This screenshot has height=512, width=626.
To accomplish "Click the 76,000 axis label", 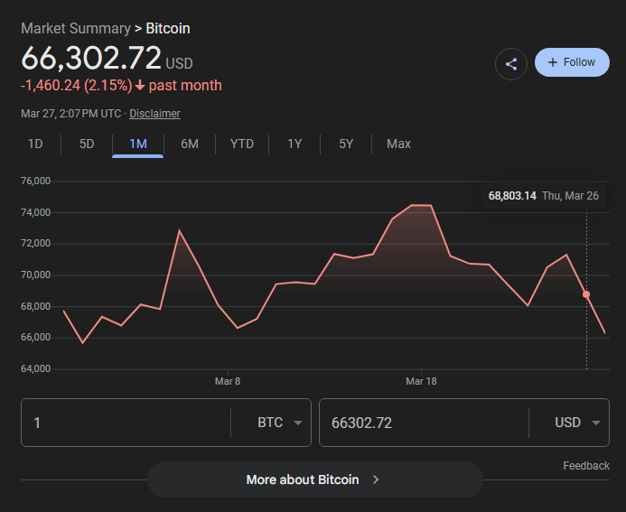I will point(35,181).
